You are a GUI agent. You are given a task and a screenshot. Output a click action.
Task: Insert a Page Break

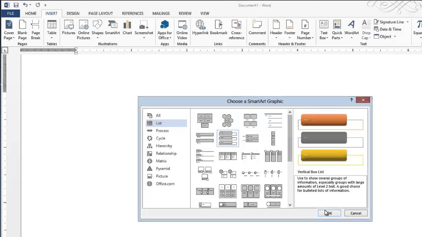(36, 30)
